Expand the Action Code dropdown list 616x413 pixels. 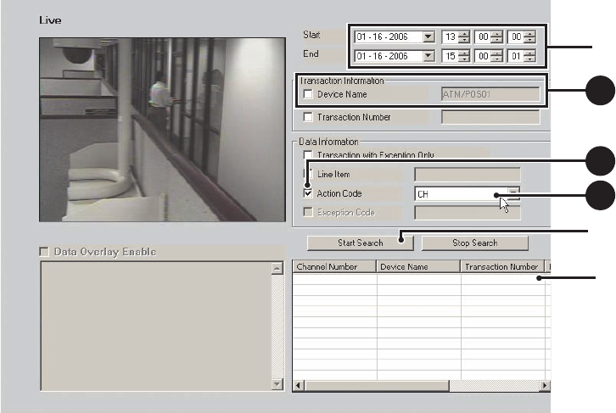[513, 193]
